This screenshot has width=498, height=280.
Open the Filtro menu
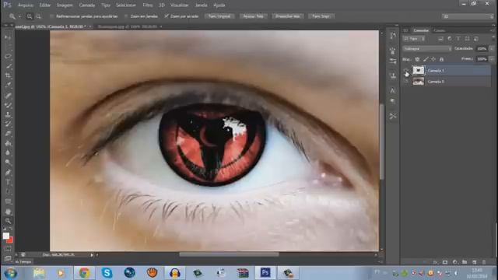[x=148, y=5]
